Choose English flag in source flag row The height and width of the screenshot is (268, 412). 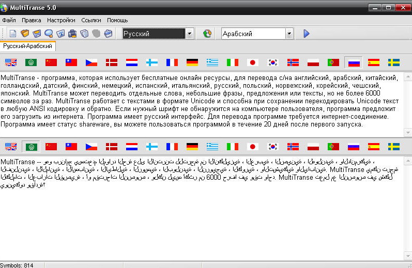pyautogui.click(x=11, y=62)
